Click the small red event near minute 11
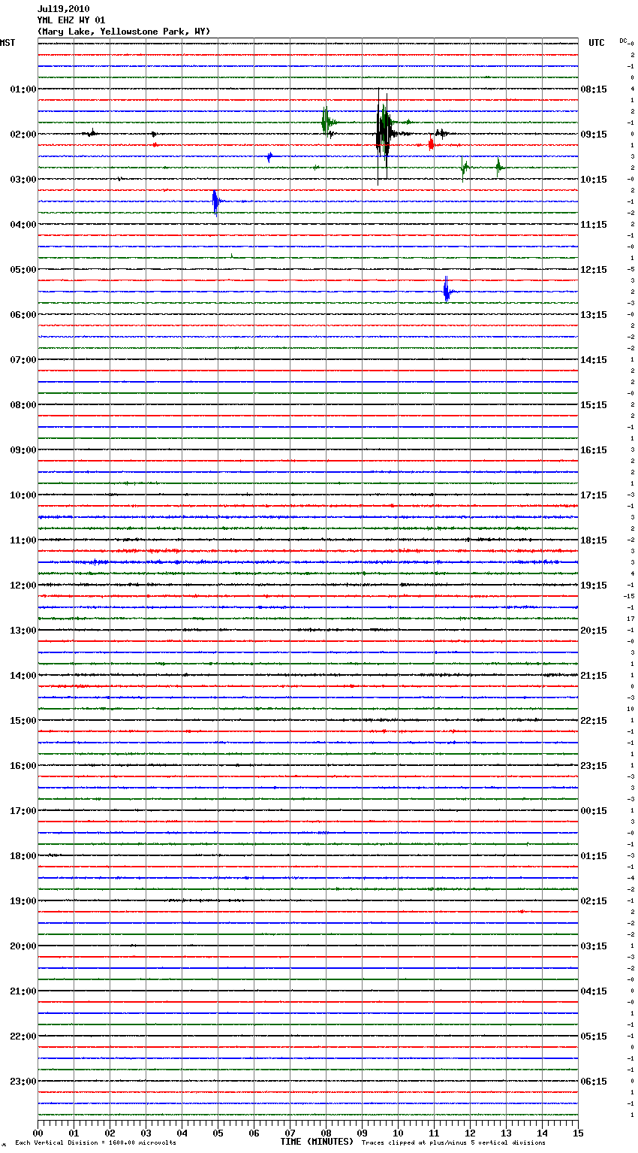Viewport: 638px width, 1153px height. (x=431, y=144)
